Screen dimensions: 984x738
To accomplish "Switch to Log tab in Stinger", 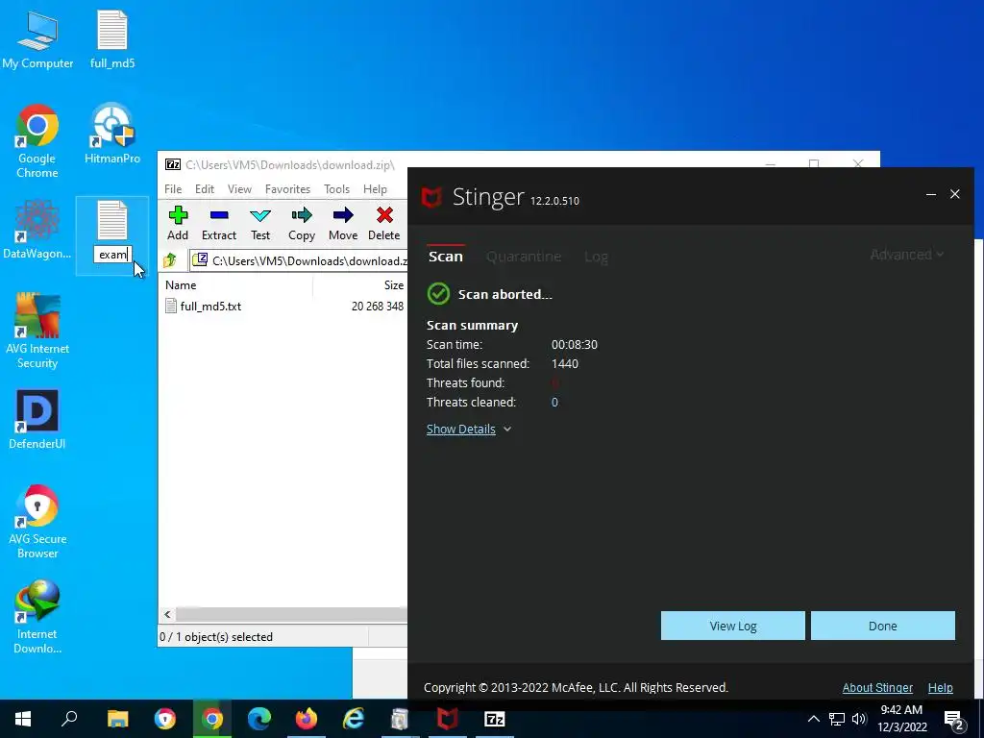I will pyautogui.click(x=596, y=256).
